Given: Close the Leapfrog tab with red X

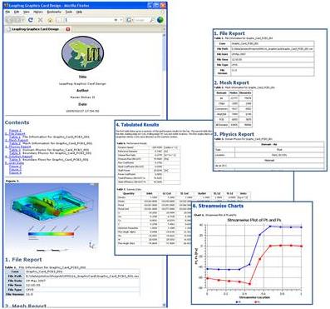Looking at the screenshot, I should (x=68, y=29).
